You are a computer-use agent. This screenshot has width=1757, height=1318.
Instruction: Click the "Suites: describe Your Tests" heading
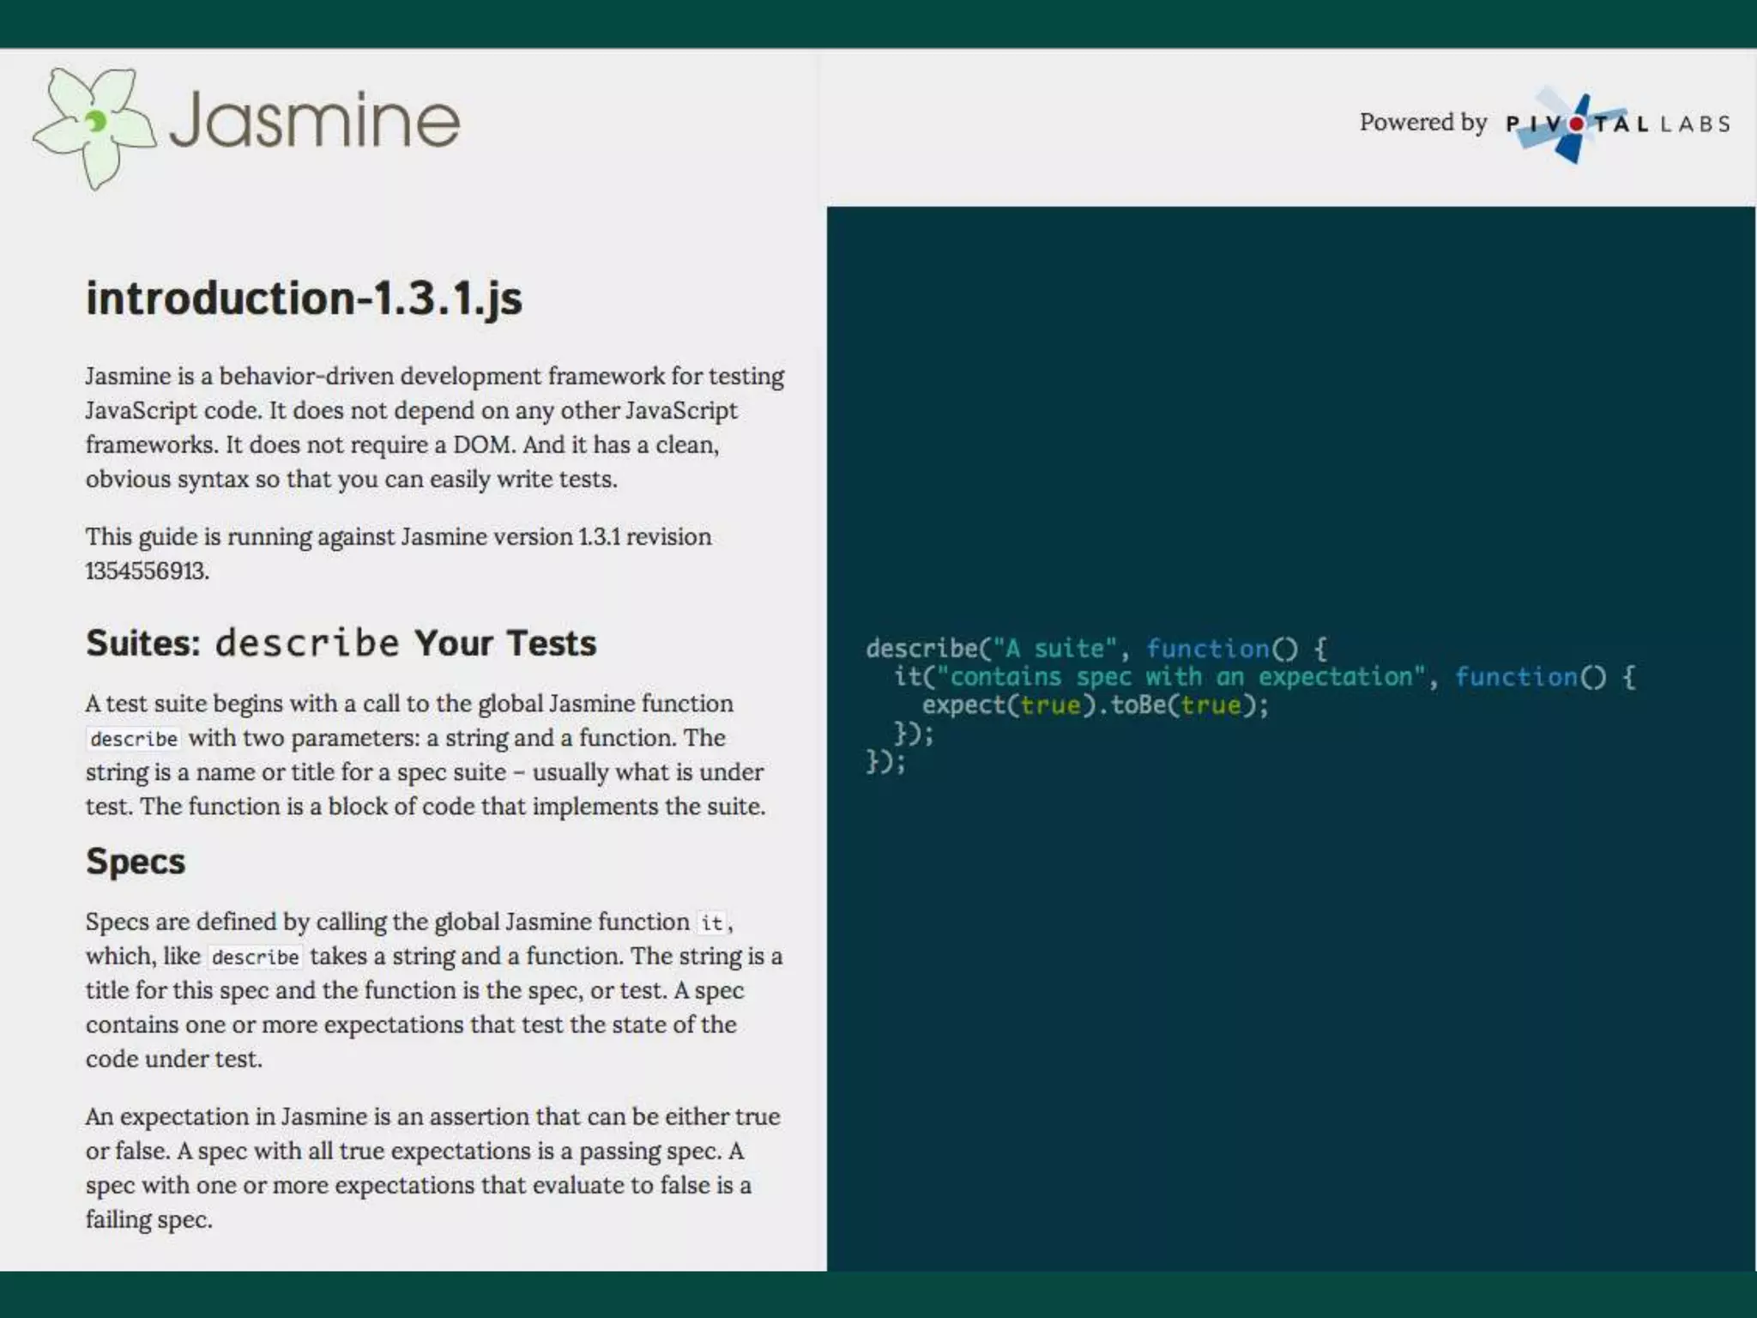click(x=341, y=643)
